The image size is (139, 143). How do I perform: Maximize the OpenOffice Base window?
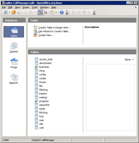[x=132, y=3]
